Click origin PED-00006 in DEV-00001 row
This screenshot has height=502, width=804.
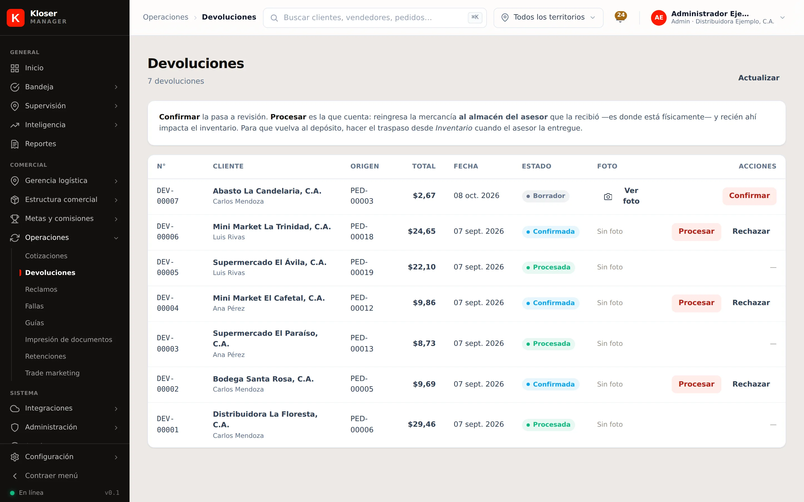click(x=362, y=424)
